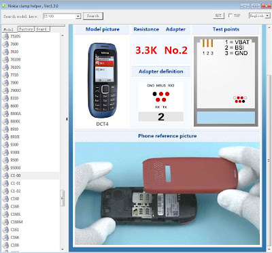Choose the C160L model icon

(x=5, y=214)
